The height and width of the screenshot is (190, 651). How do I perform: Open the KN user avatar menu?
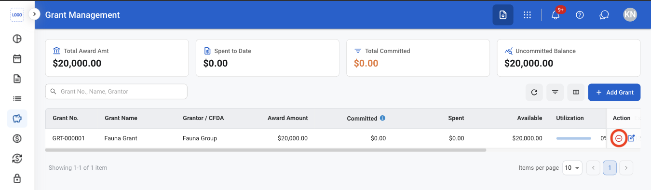[x=630, y=14]
